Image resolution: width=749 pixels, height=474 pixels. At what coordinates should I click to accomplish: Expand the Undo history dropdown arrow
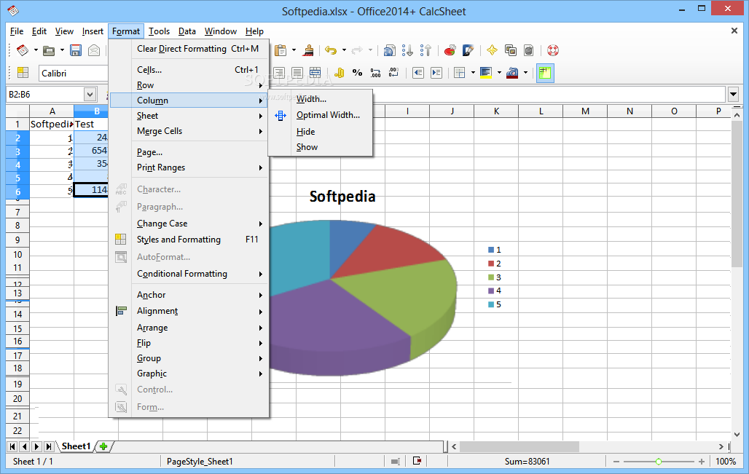point(344,50)
